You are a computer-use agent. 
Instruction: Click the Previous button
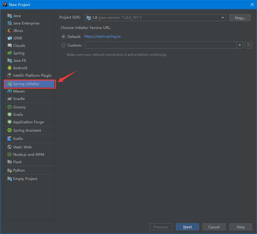[161, 227]
